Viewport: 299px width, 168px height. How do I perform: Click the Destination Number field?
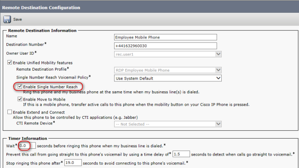(166, 46)
